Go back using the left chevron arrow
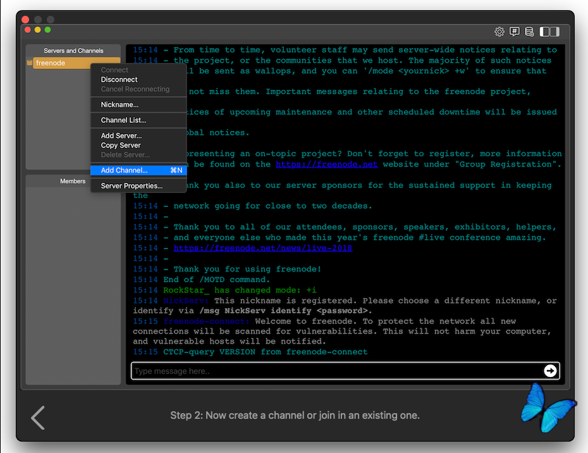 pyautogui.click(x=38, y=418)
